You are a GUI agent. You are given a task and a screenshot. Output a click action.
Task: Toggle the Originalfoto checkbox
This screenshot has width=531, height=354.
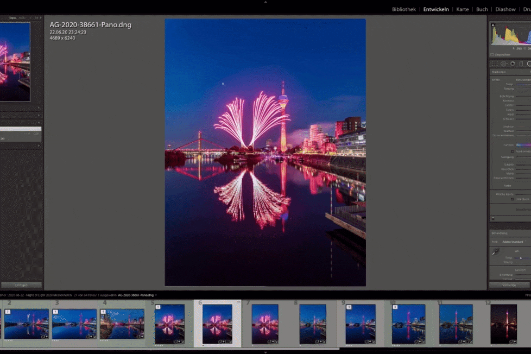(492, 54)
